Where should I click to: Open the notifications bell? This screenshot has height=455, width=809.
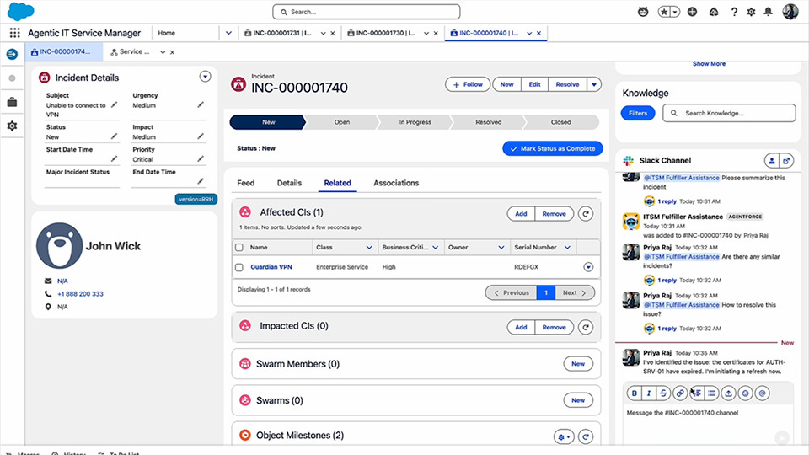tap(769, 12)
